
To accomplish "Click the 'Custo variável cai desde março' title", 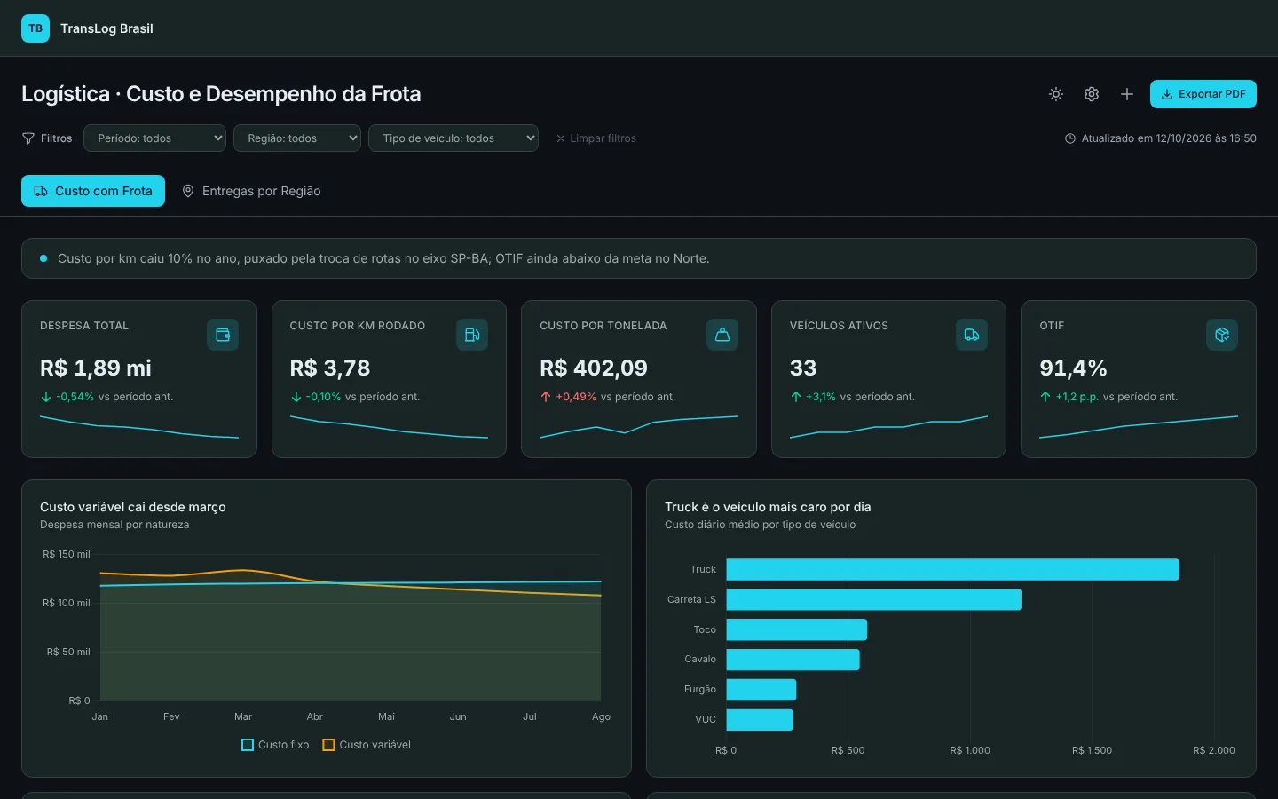I will tap(133, 507).
